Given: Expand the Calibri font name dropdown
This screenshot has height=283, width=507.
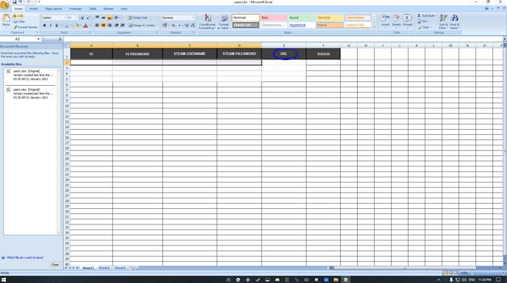Looking at the screenshot, I should tap(65, 18).
